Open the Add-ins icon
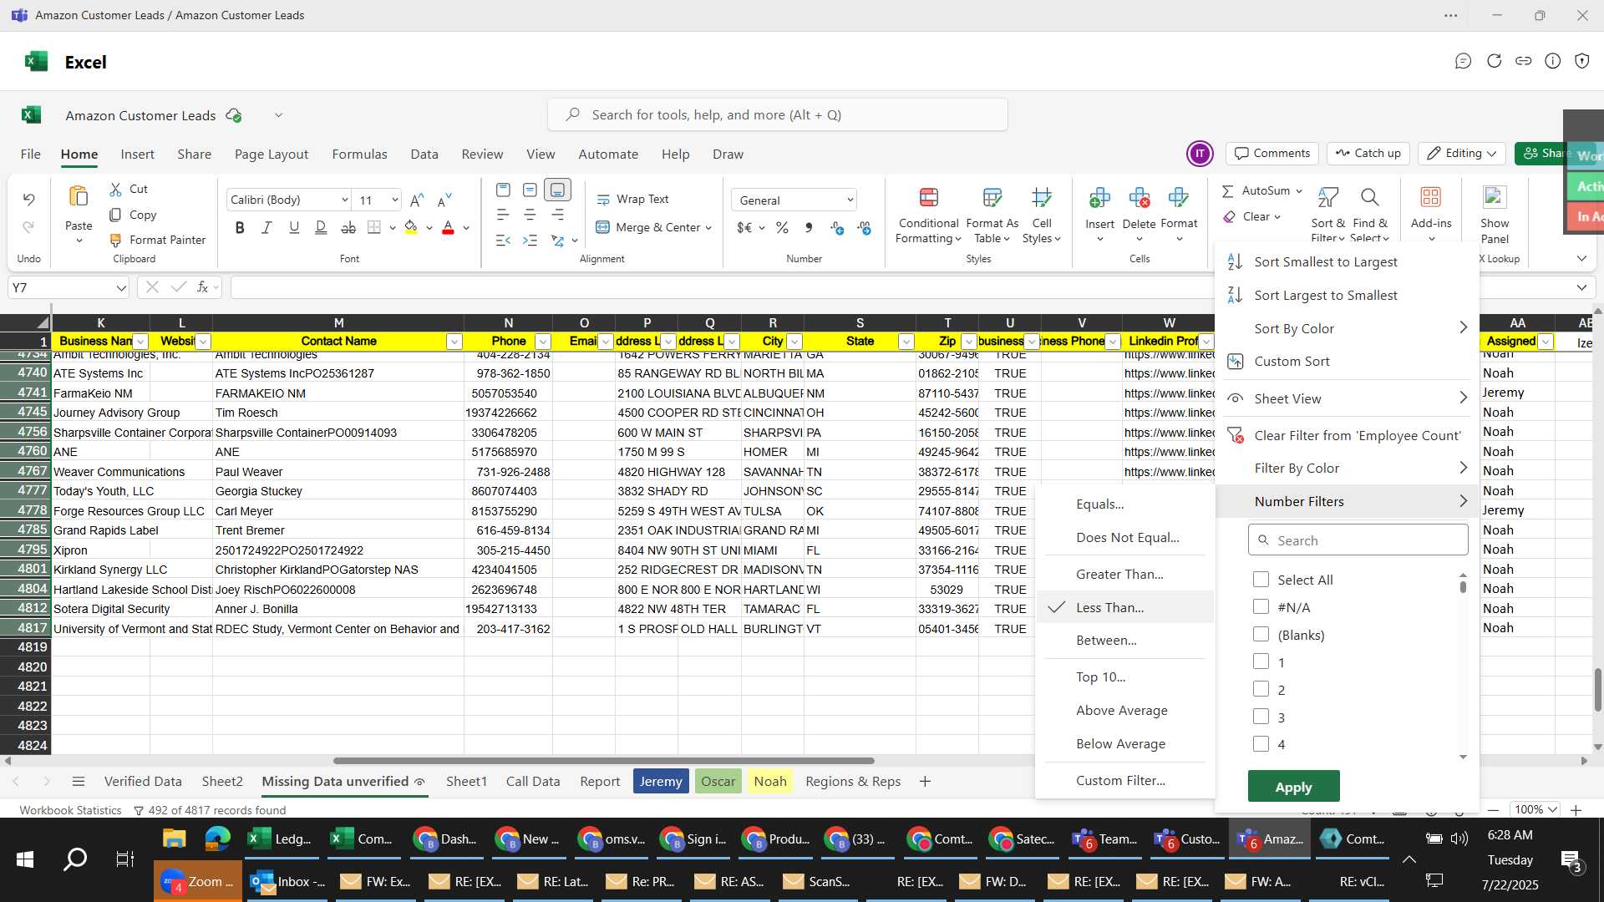The height and width of the screenshot is (902, 1604). 1431,199
